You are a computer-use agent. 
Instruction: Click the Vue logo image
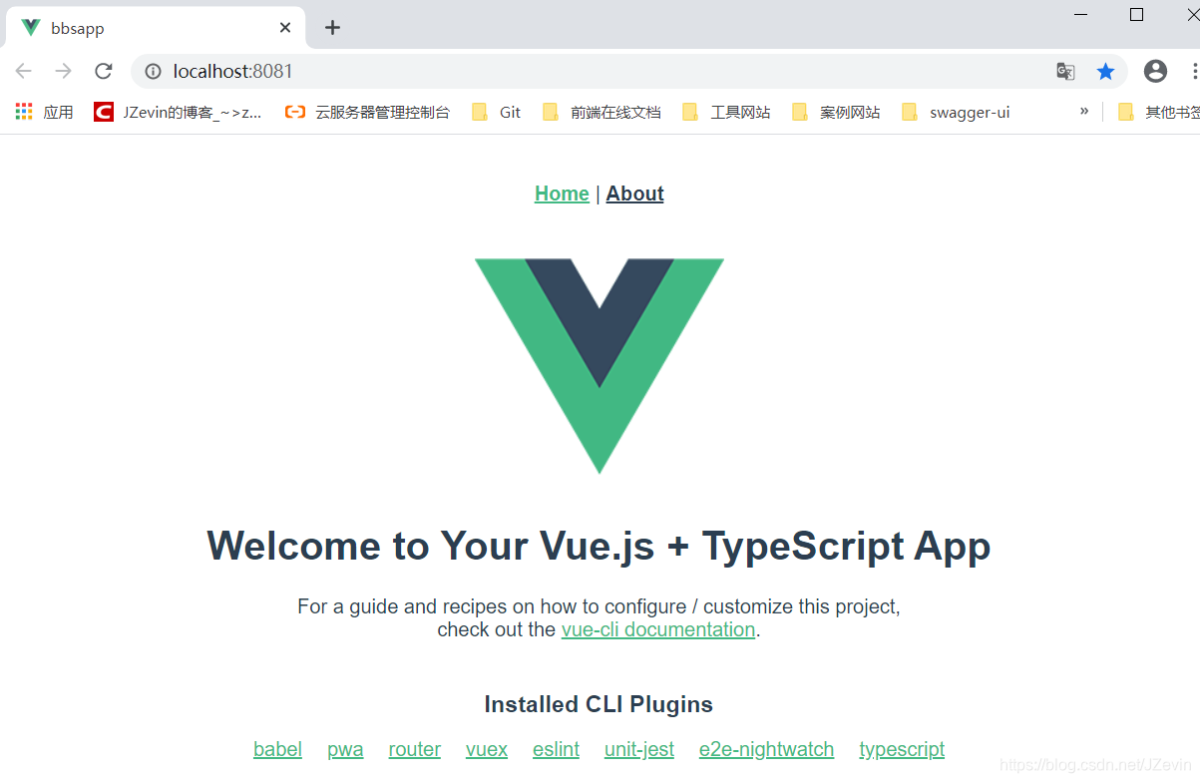pyautogui.click(x=599, y=366)
